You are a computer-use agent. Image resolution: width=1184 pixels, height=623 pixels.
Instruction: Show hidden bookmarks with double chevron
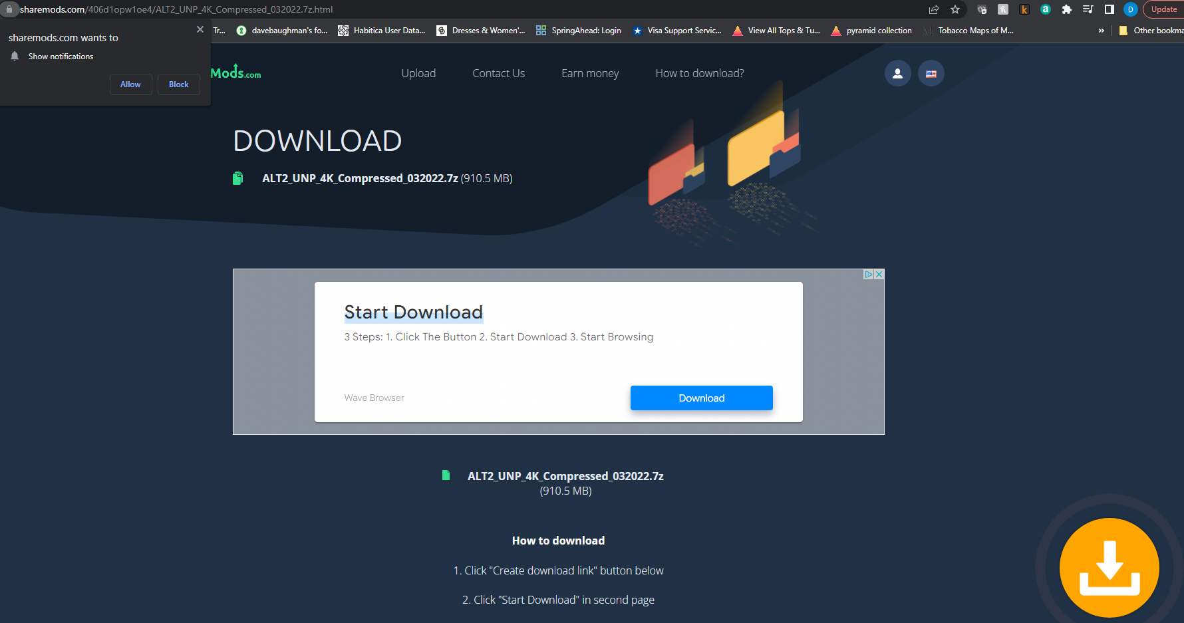(1102, 31)
